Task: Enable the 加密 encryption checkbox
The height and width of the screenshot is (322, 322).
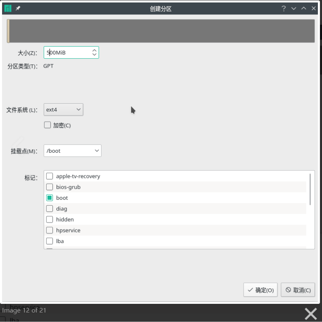Action: pos(47,125)
